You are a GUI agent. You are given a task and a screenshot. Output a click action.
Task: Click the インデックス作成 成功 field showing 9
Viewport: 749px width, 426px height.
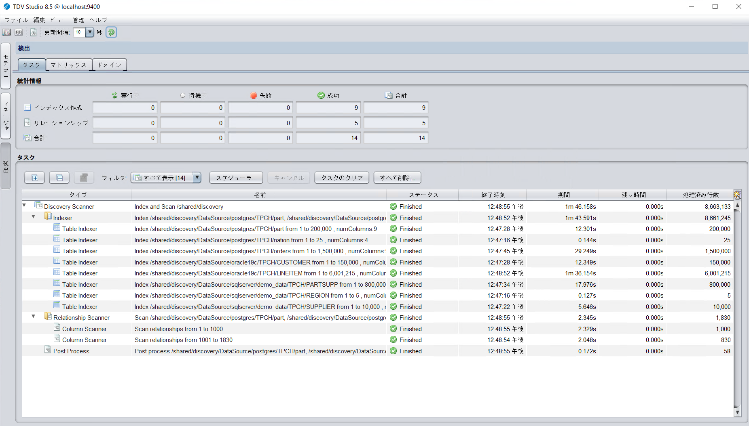(328, 108)
